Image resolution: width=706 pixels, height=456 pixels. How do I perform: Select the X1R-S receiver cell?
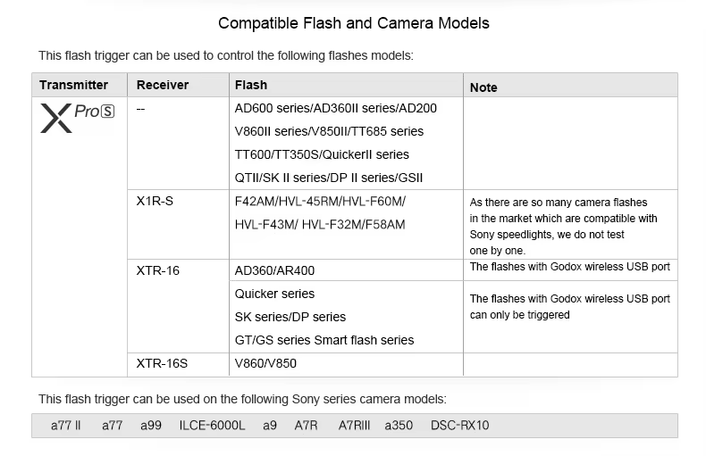click(155, 201)
